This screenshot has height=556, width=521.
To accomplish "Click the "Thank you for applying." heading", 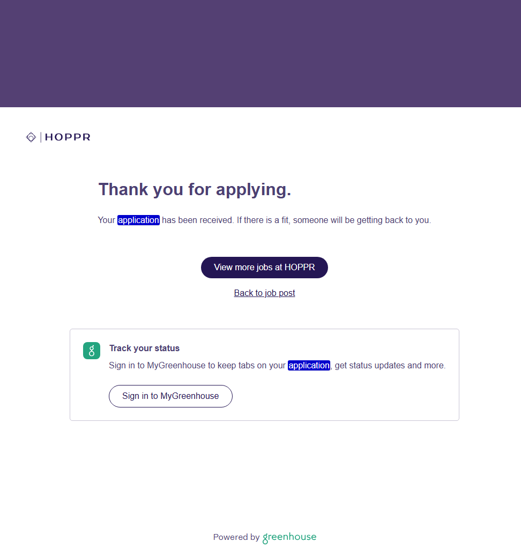I will 195,189.
